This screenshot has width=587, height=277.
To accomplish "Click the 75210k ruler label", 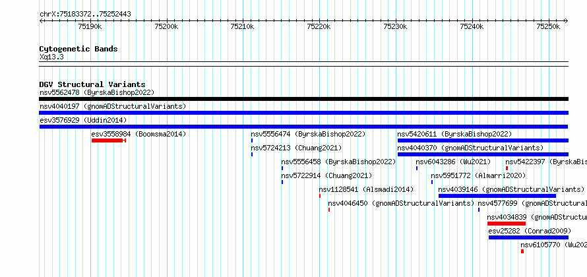I will (243, 26).
